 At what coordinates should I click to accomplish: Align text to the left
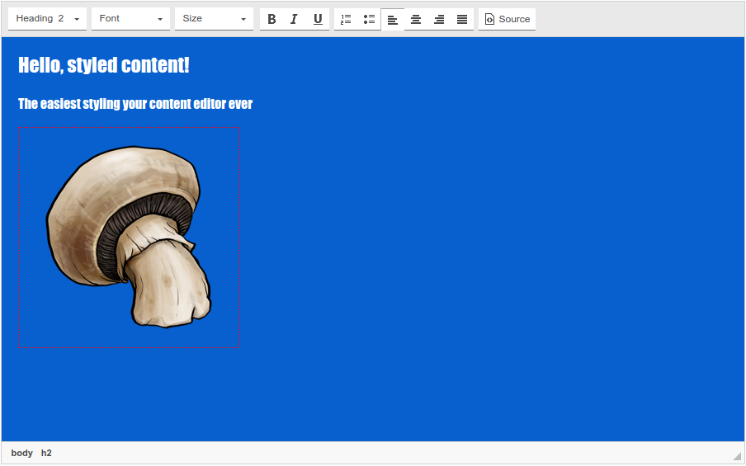tap(393, 19)
